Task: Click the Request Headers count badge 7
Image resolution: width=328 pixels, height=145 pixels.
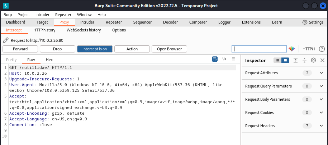Action: pos(307,126)
